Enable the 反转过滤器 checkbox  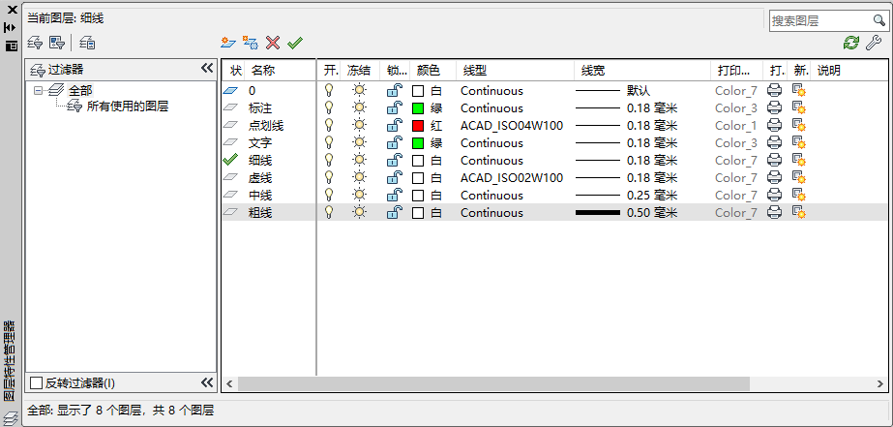coord(37,382)
